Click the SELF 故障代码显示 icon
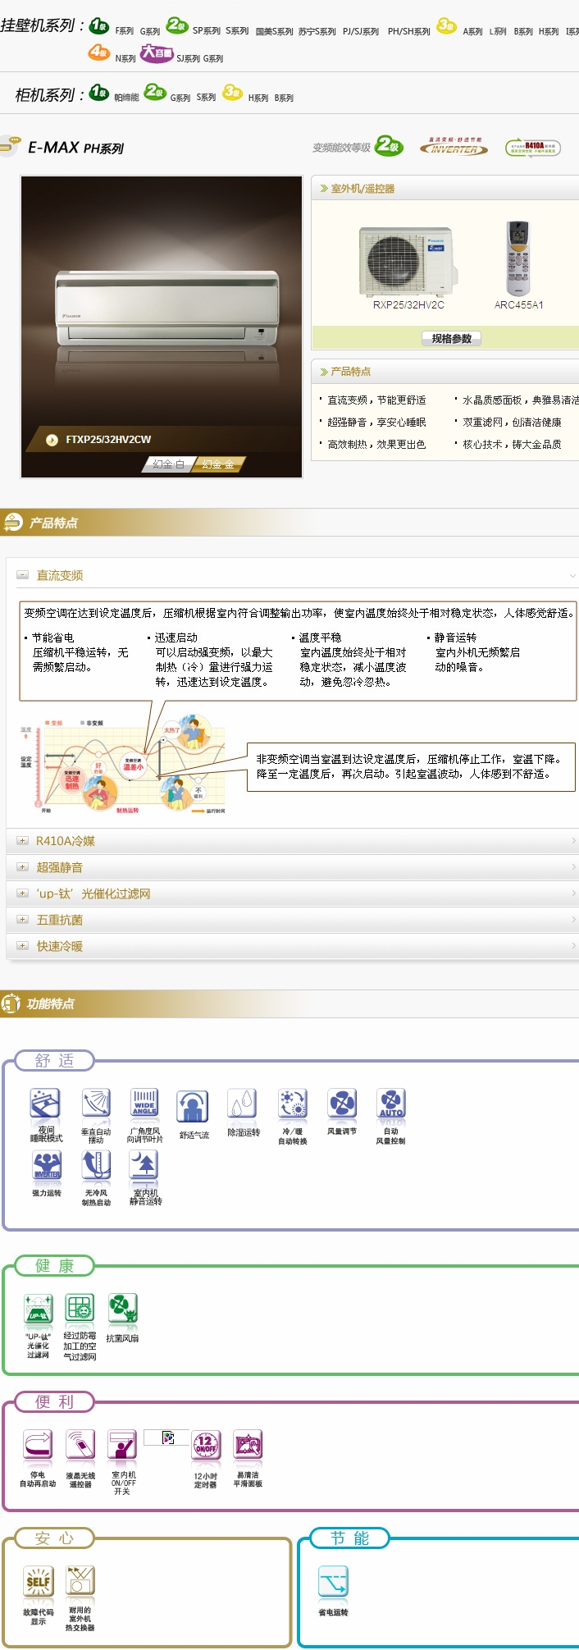Image resolution: width=579 pixels, height=1650 pixels. [39, 1581]
